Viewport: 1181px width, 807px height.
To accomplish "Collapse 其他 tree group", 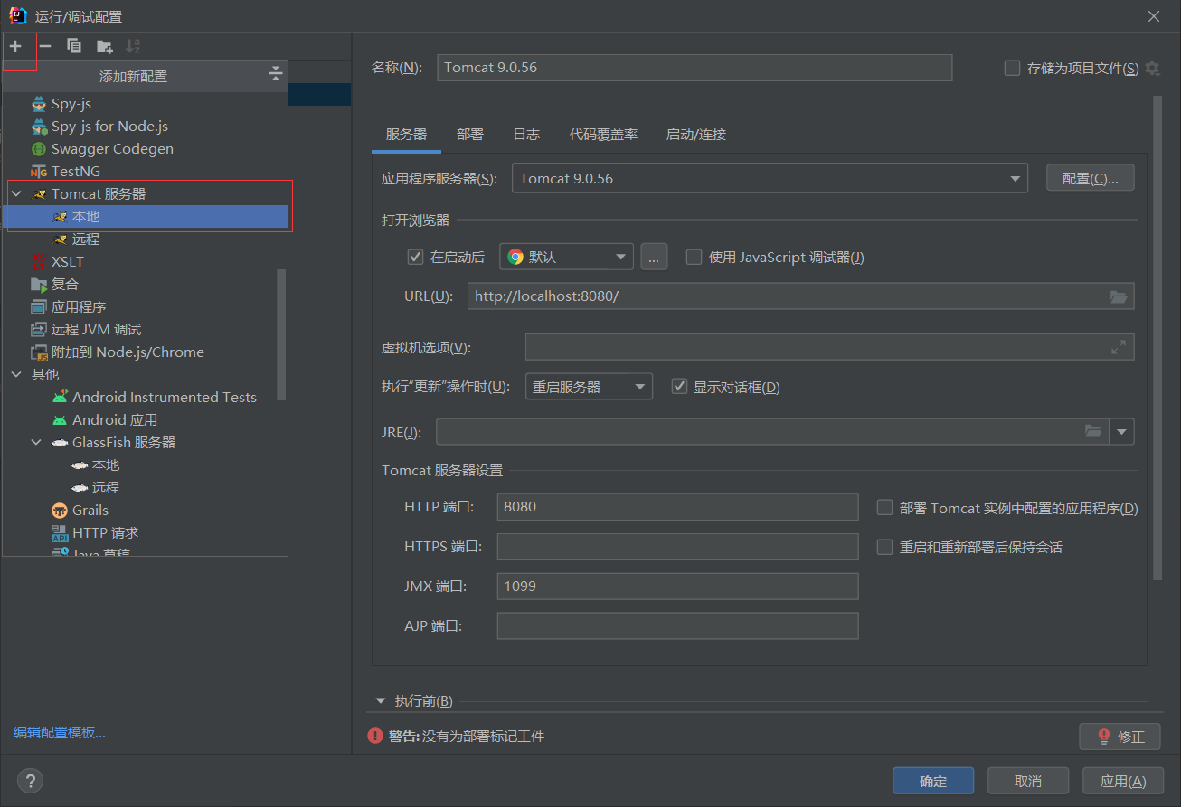I will (16, 375).
